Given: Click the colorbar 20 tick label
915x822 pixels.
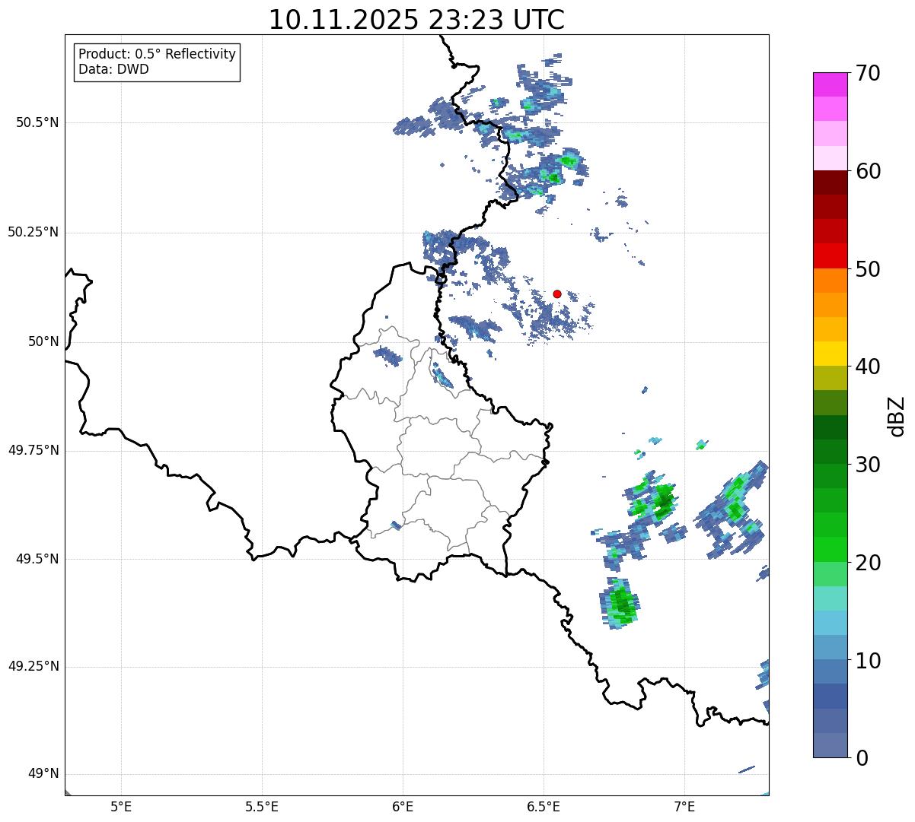Looking at the screenshot, I should [868, 563].
